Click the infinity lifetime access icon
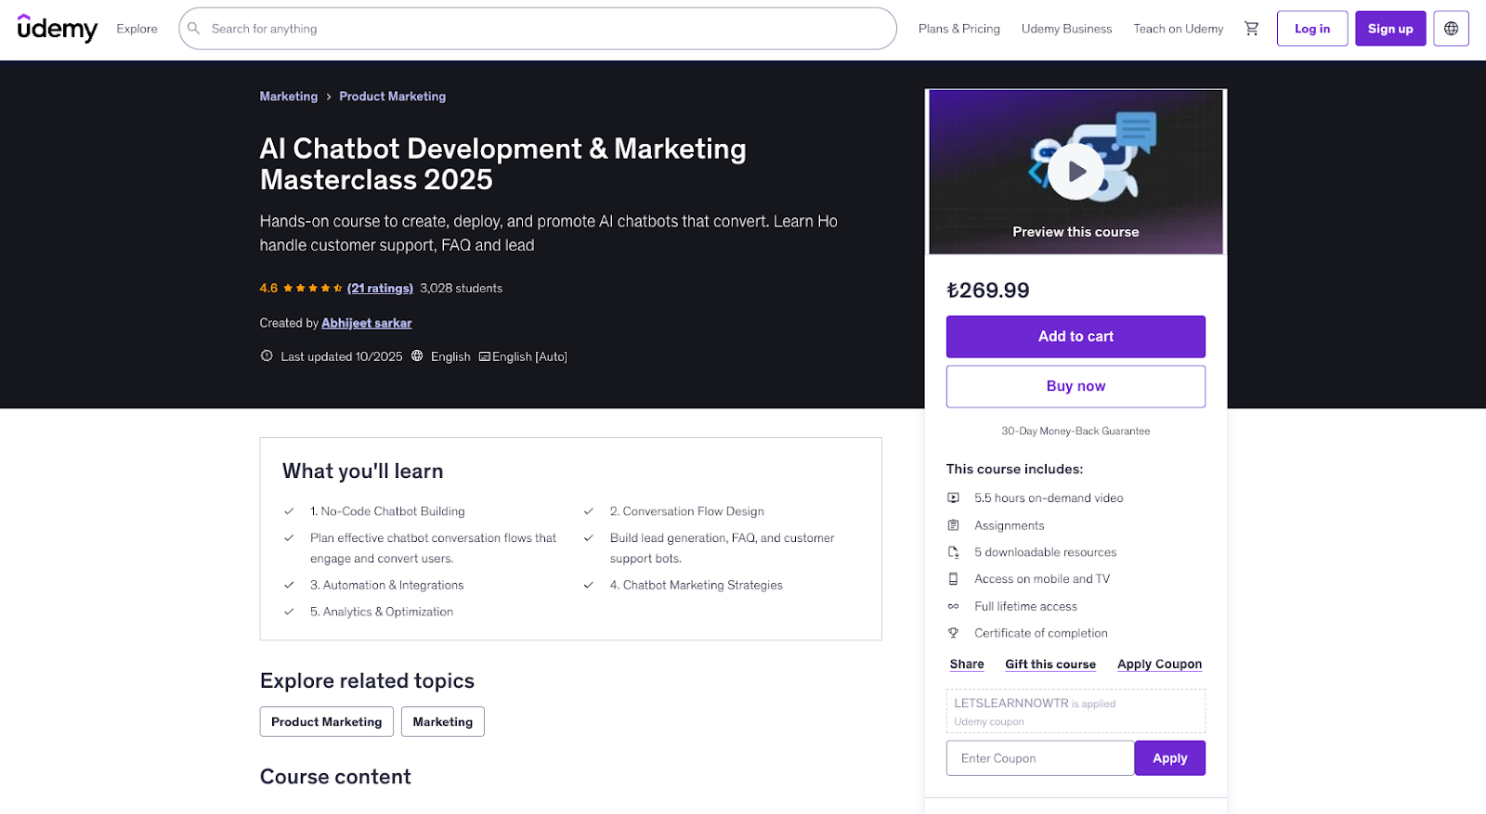1486x814 pixels. pyautogui.click(x=953, y=606)
